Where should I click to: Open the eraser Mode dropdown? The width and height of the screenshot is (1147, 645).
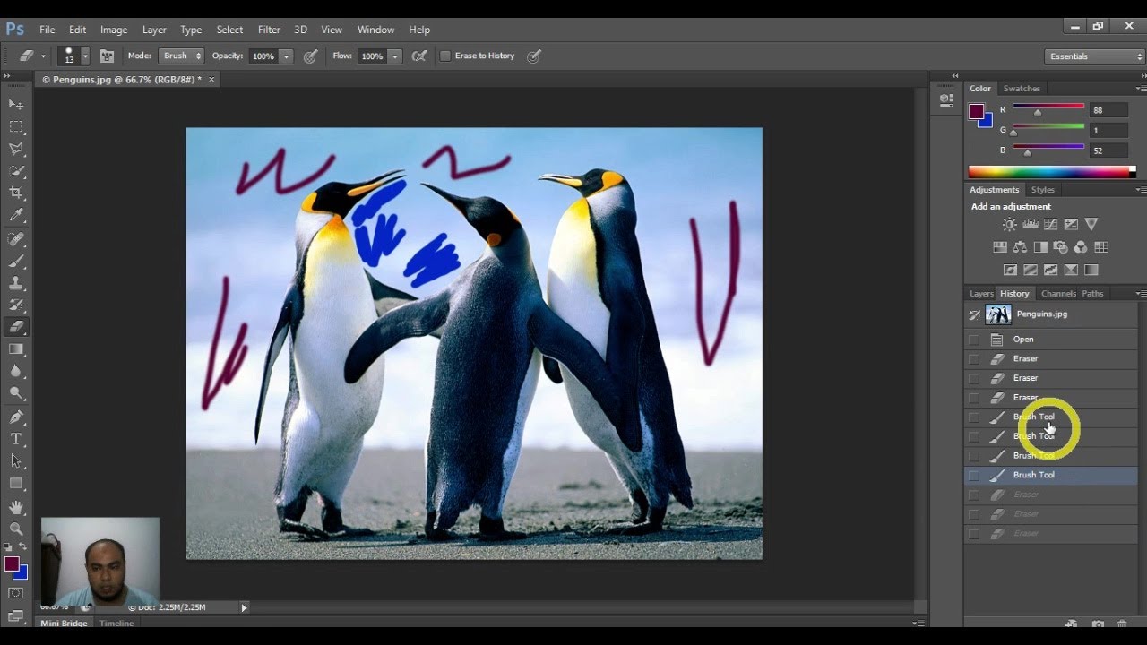point(181,56)
